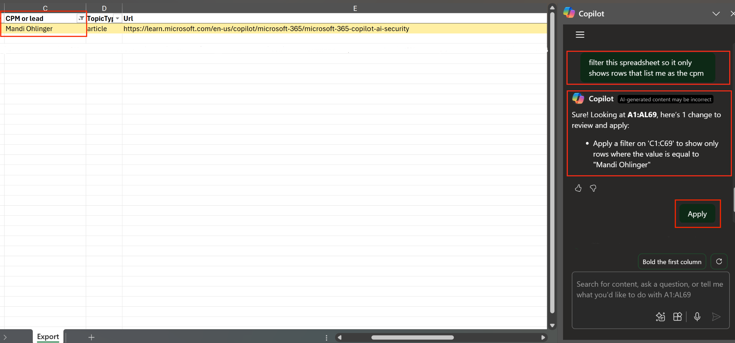Viewport: 735px width, 343px height.
Task: Select the column E header
Action: (x=355, y=8)
